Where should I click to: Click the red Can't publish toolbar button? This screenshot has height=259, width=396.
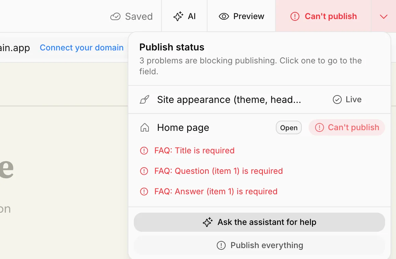pyautogui.click(x=323, y=16)
